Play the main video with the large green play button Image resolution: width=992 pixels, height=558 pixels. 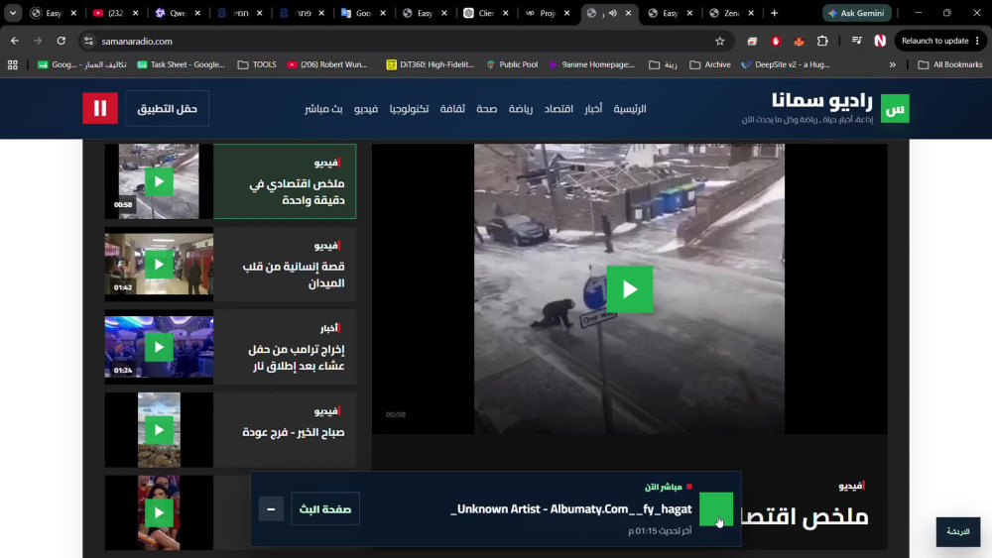coord(630,289)
